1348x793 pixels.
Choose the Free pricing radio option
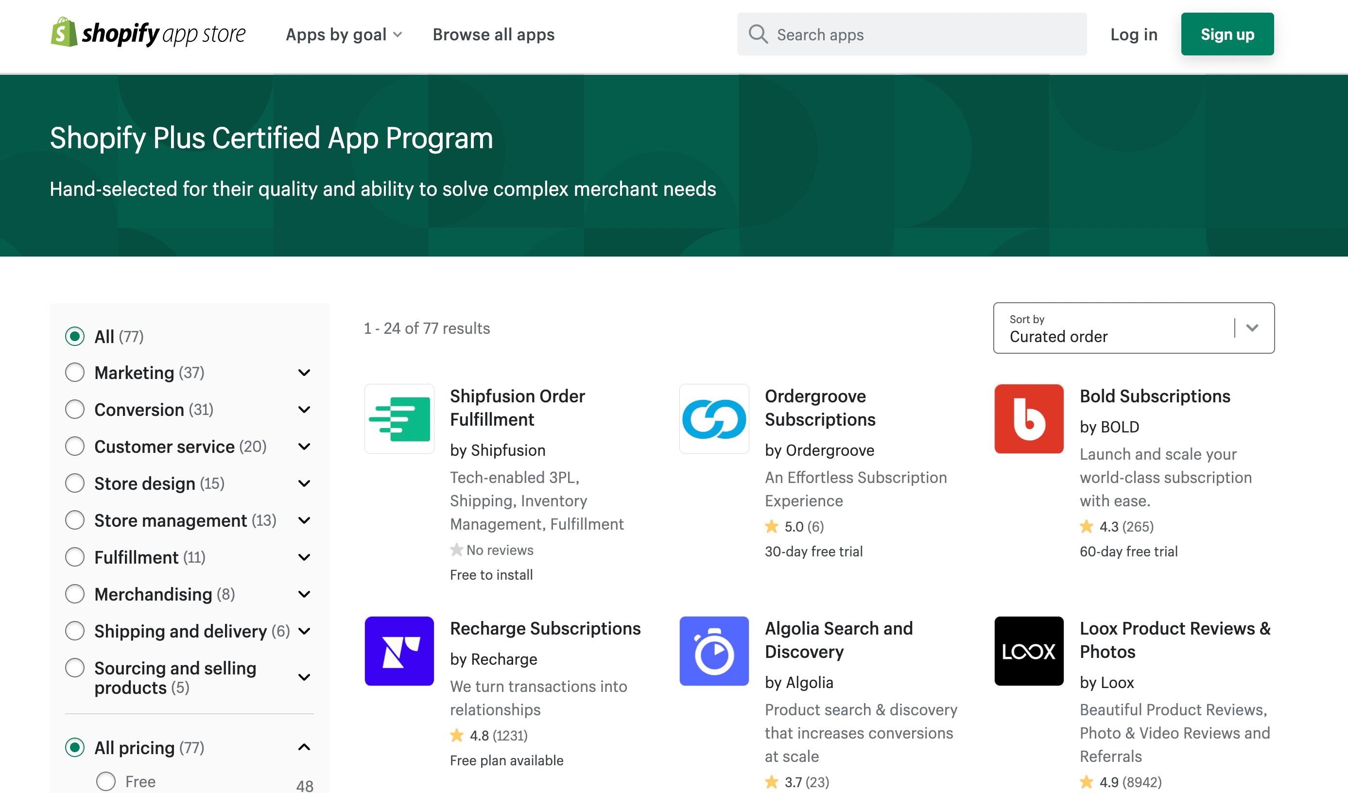coord(106,781)
